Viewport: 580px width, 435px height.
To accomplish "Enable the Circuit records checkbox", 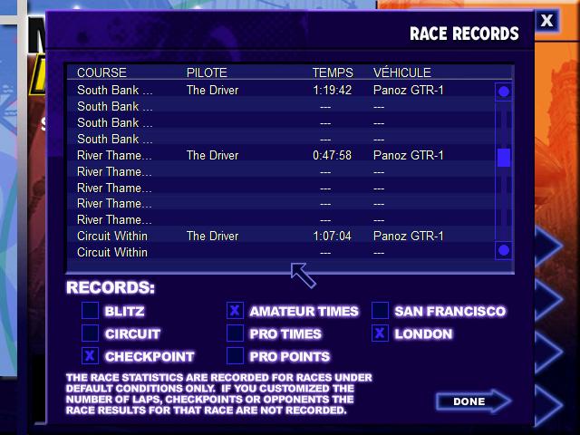I will [x=90, y=333].
